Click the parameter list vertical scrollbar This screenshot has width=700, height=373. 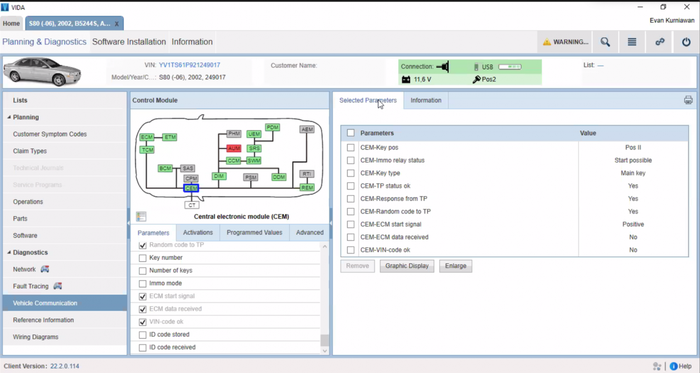(325, 340)
